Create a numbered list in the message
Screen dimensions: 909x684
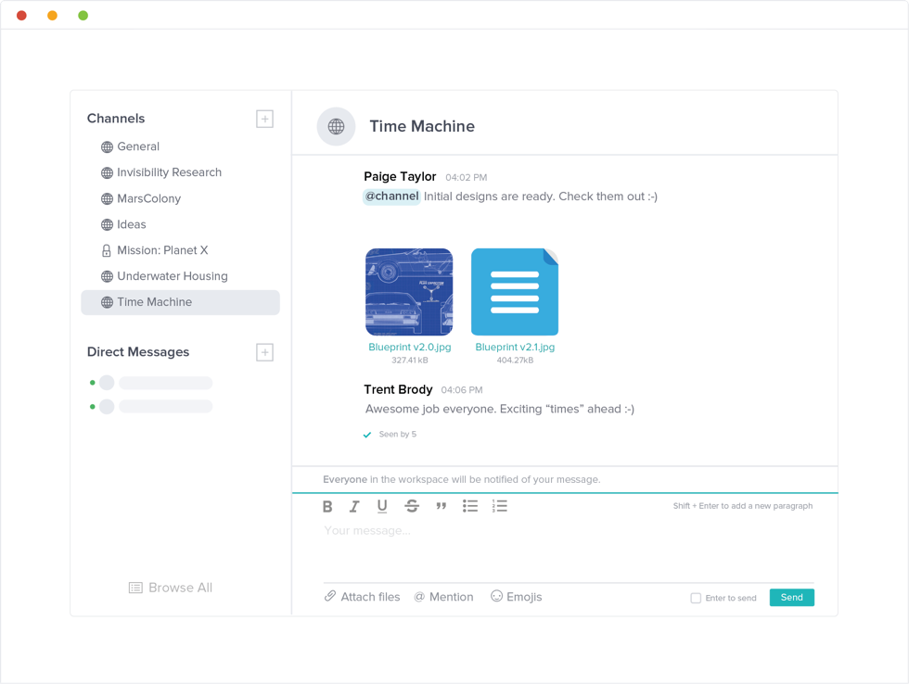pos(500,506)
